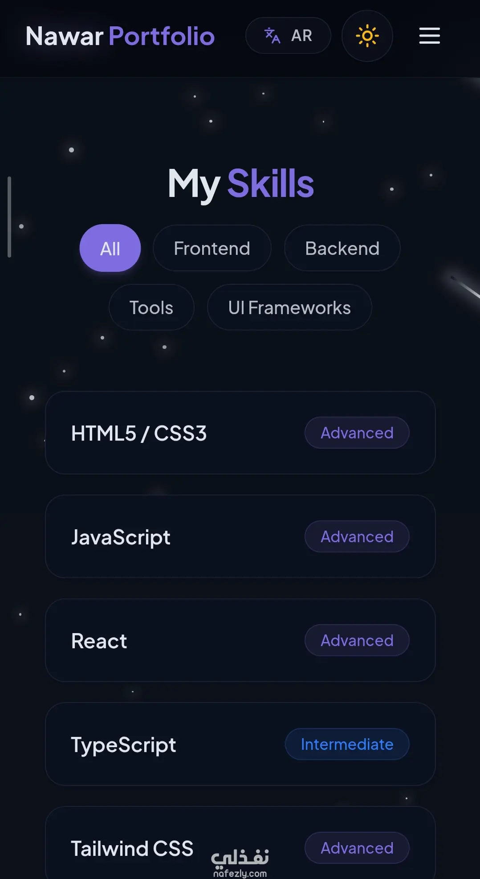This screenshot has height=879, width=480.
Task: Click the translate language icon
Action: pos(272,36)
